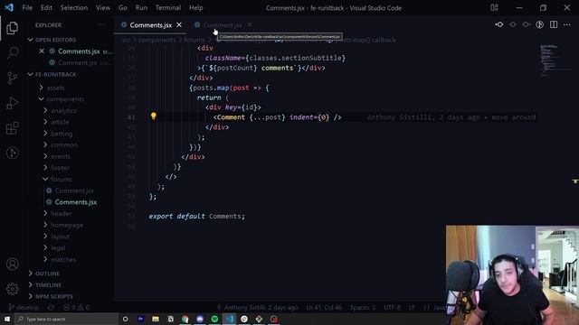Close the Comment.jsx editor tab
The width and height of the screenshot is (579, 325).
pos(250,24)
